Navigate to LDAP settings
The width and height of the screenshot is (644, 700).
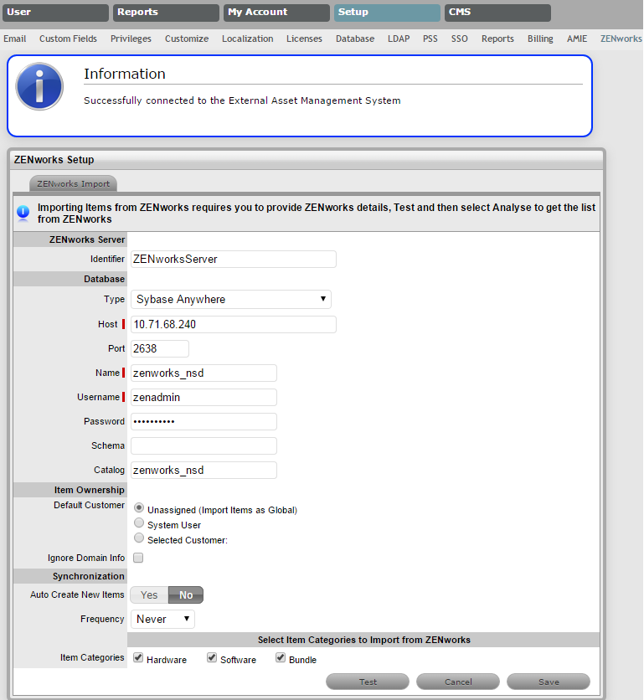pyautogui.click(x=399, y=39)
